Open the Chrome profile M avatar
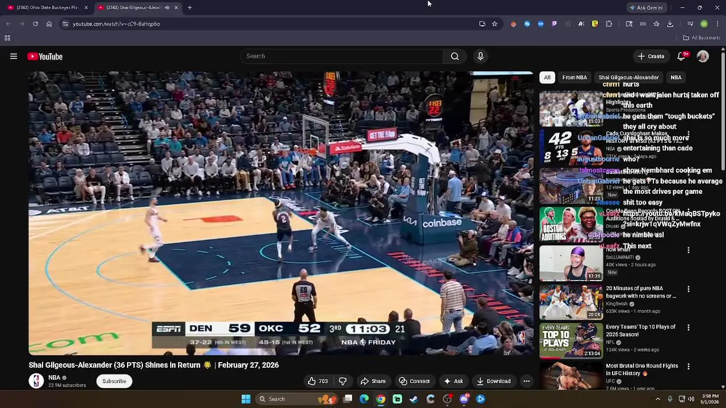Image resolution: width=726 pixels, height=408 pixels. (704, 24)
